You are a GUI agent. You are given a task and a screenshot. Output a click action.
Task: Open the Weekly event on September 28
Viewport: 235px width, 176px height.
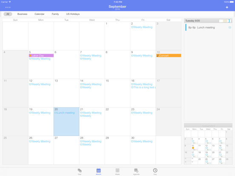(86, 145)
